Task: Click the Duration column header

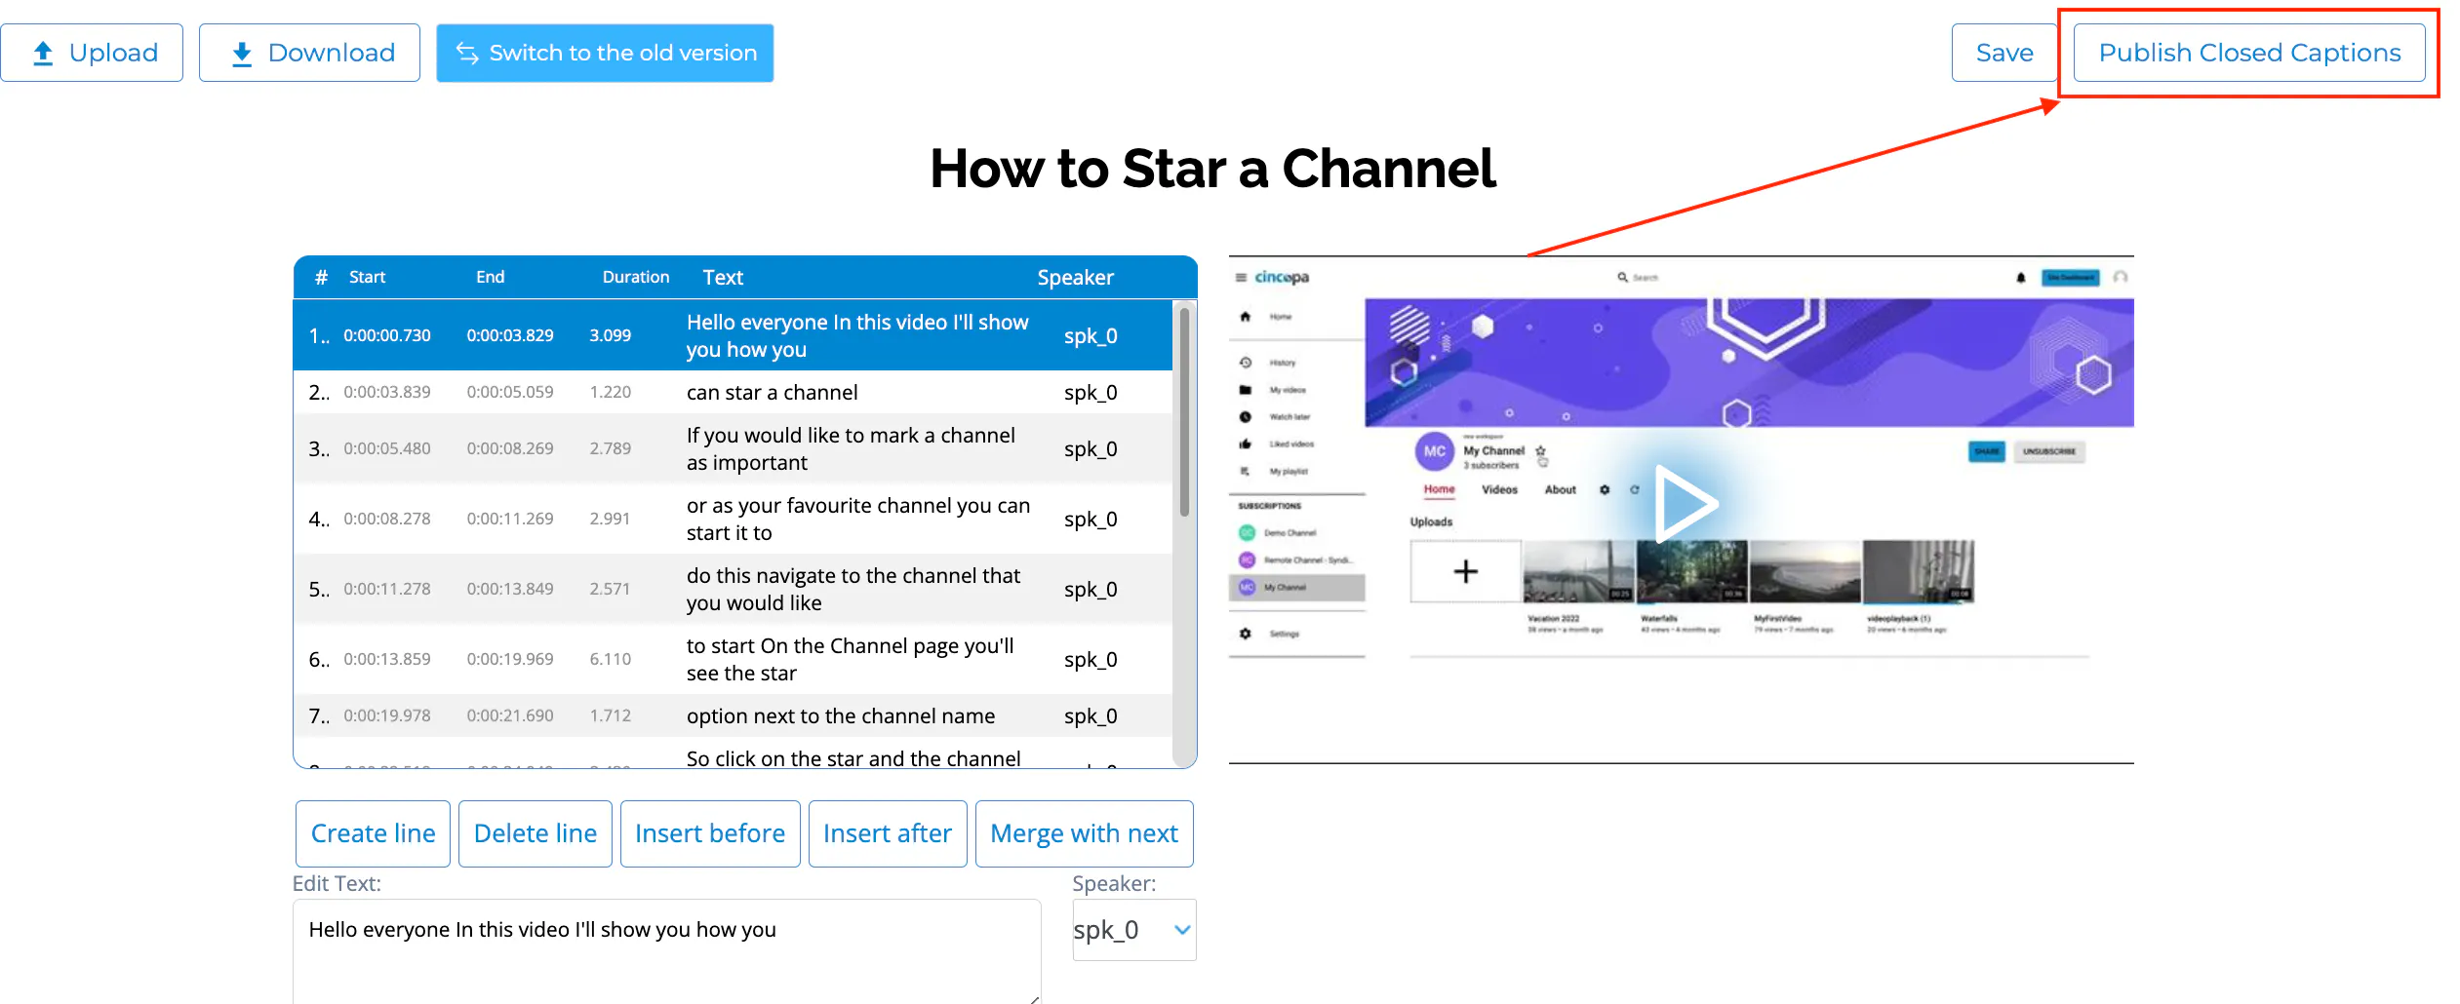Action: pyautogui.click(x=636, y=277)
